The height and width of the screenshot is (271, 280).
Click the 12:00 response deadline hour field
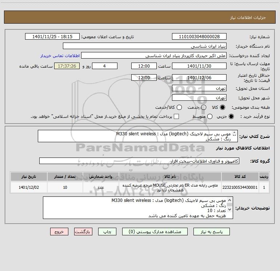144,66
